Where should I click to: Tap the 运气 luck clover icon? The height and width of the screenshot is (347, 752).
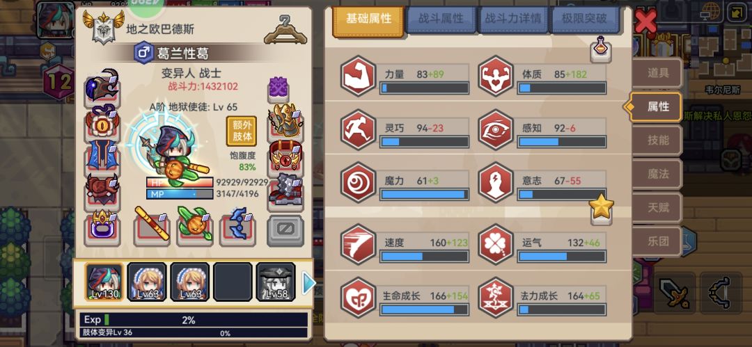(496, 245)
